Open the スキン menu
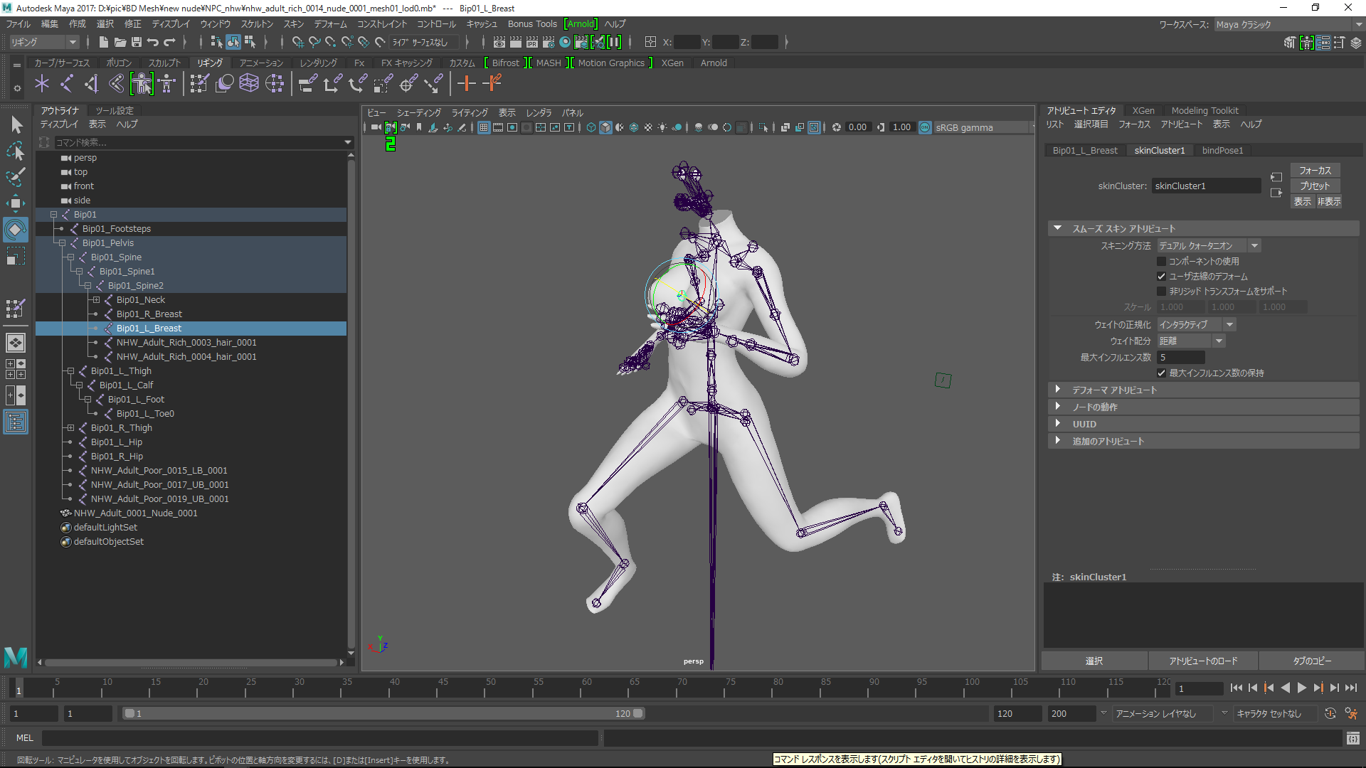1366x768 pixels. pyautogui.click(x=293, y=24)
